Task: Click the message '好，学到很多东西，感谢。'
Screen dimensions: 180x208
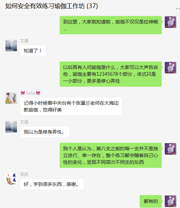Action: pyautogui.click(x=52, y=184)
